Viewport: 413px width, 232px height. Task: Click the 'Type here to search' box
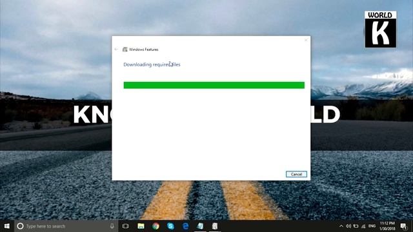[66, 226]
